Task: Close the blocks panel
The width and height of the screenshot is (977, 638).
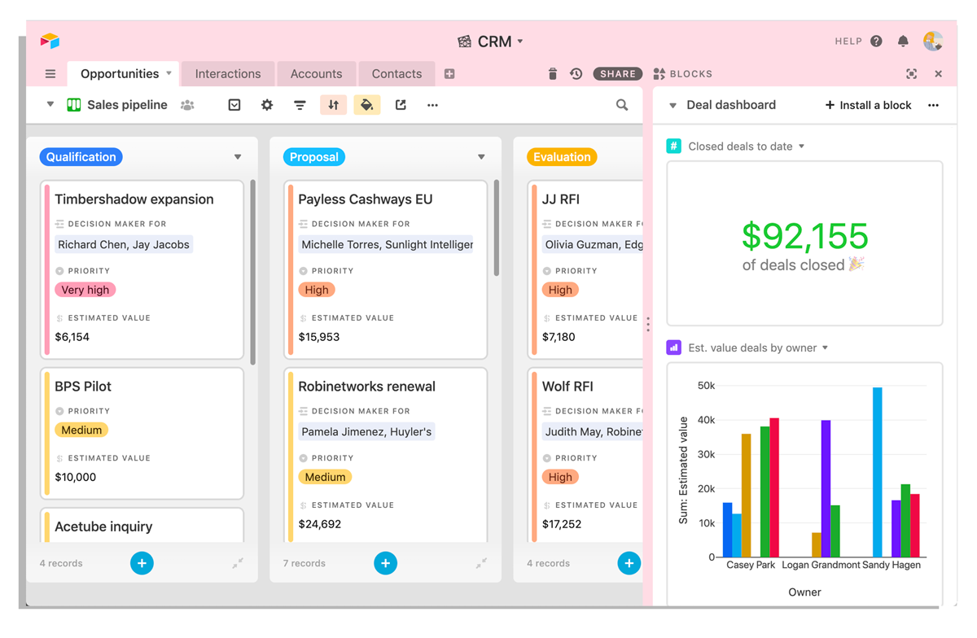Action: click(939, 74)
